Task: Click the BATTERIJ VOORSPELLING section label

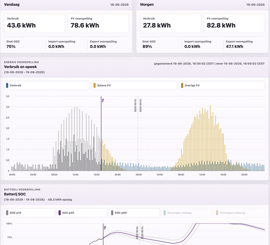Action: (22, 190)
